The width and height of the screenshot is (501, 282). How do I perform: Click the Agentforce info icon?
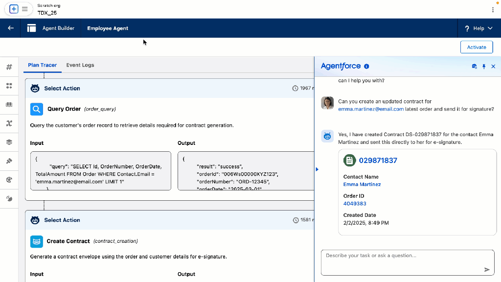point(366,67)
